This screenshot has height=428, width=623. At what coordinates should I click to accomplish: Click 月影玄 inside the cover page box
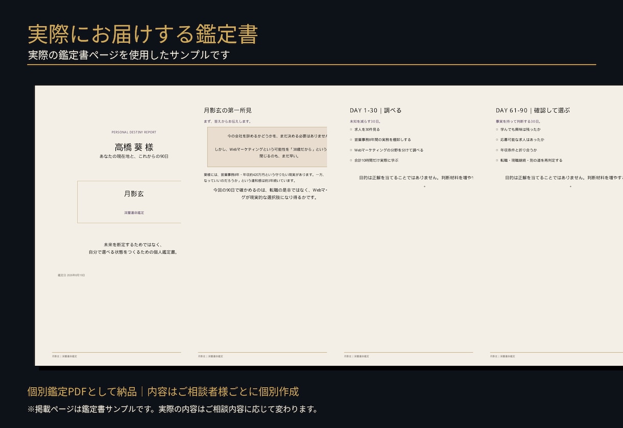(x=134, y=194)
